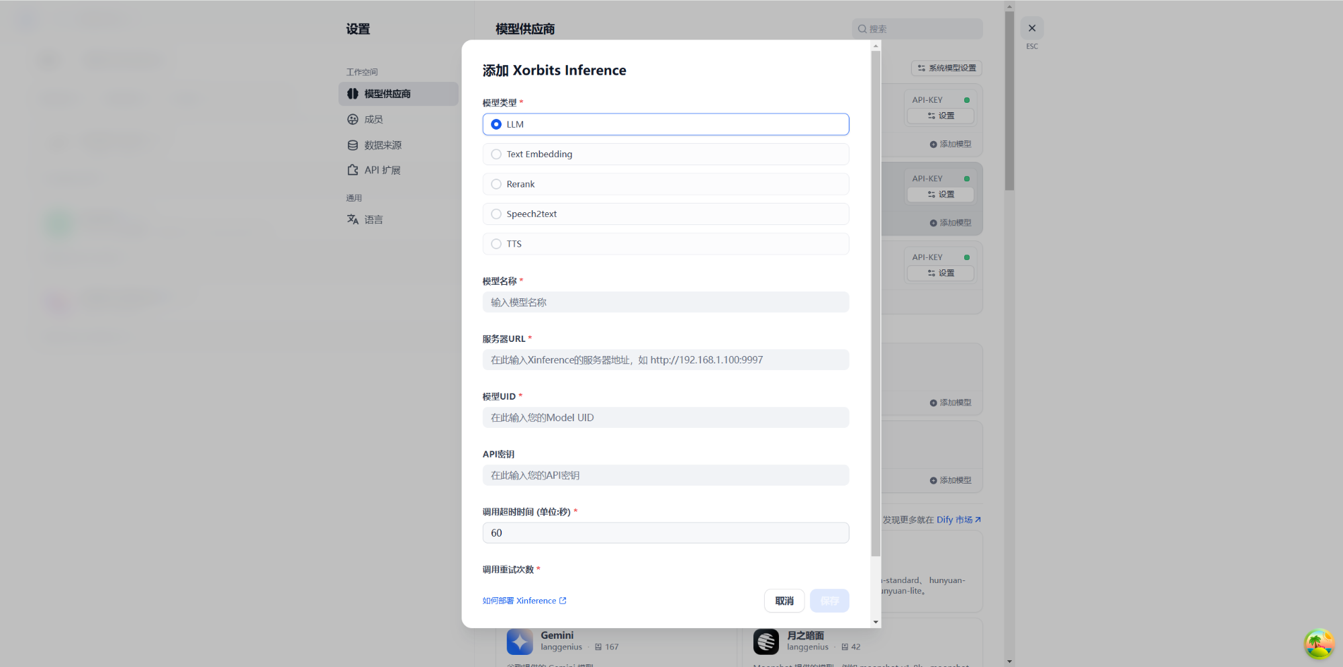Click the API extension puzzle icon
Image resolution: width=1343 pixels, height=667 pixels.
click(x=353, y=171)
